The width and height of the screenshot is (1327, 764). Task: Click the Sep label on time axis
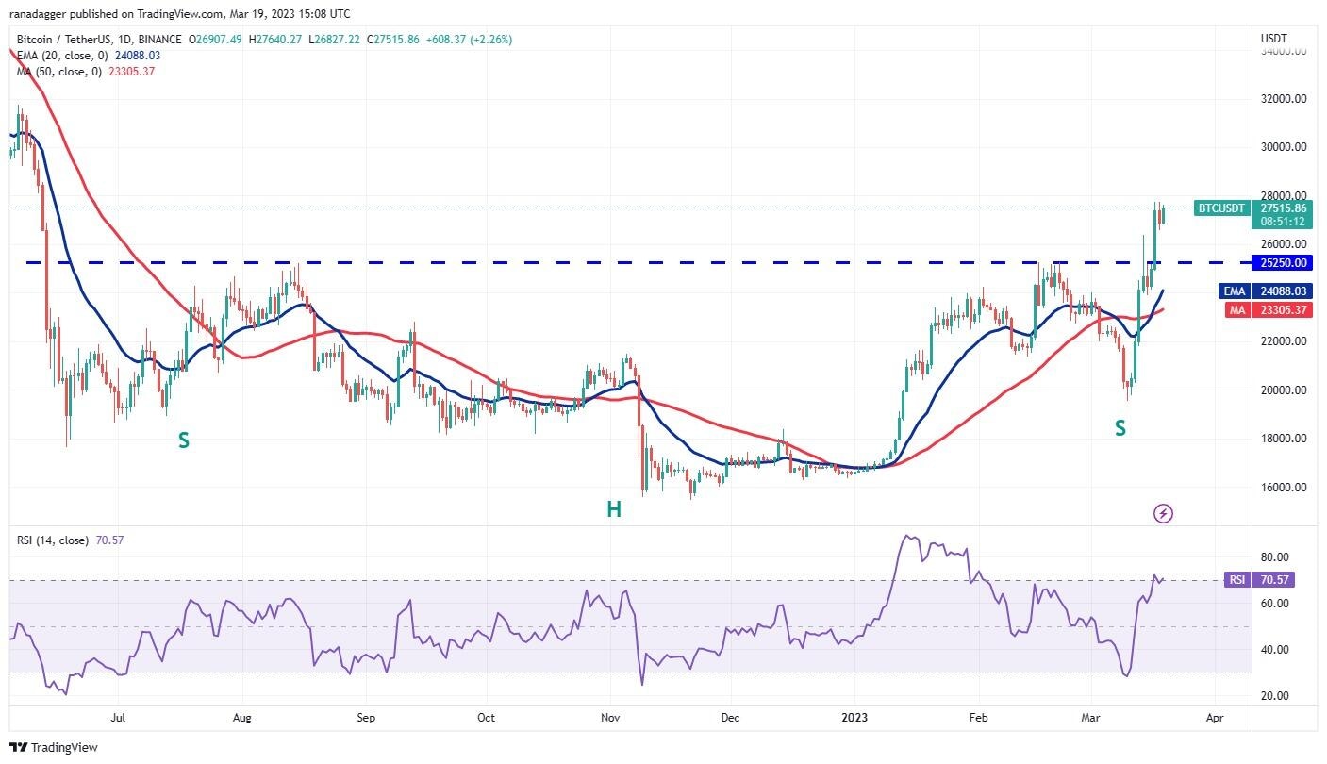(x=366, y=718)
